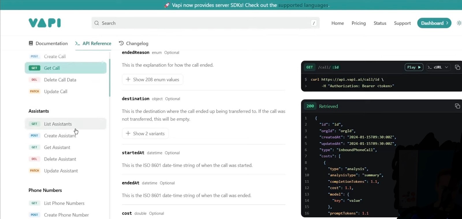Open List Assistants endpoint

pyautogui.click(x=66, y=124)
